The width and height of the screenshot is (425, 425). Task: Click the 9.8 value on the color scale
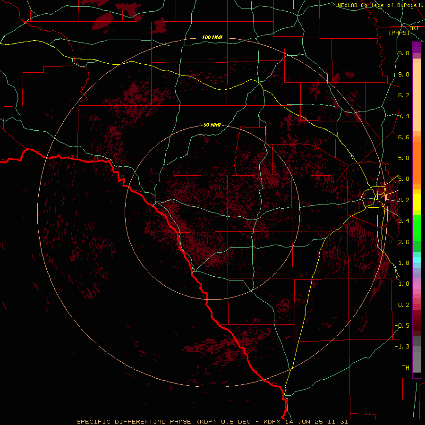(404, 53)
